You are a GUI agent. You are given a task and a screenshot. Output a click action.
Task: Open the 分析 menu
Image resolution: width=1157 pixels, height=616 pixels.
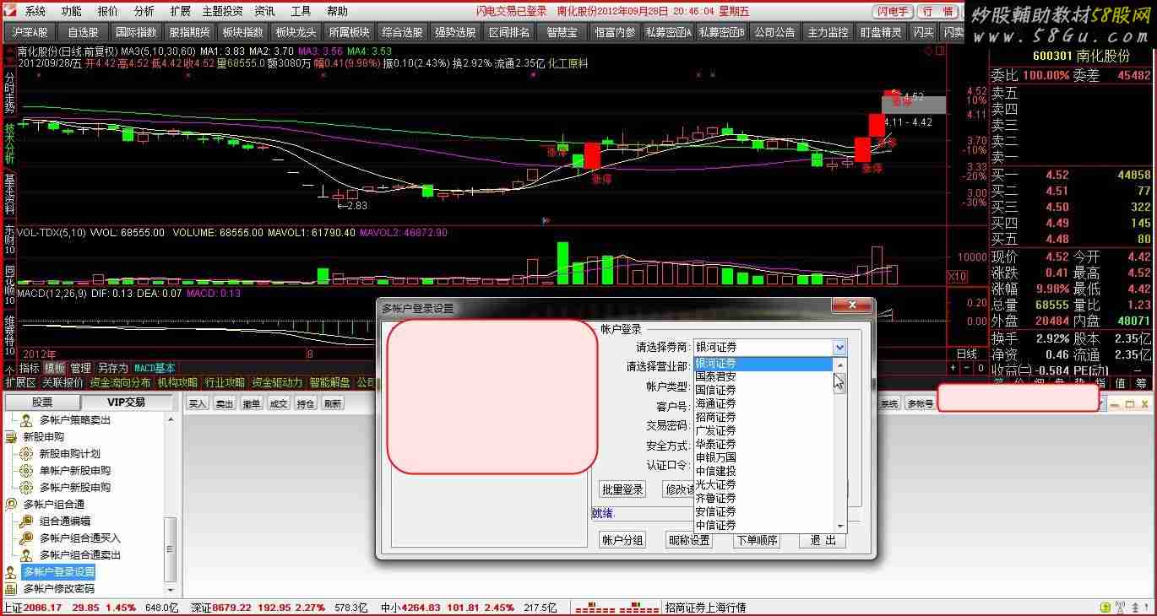pos(144,11)
